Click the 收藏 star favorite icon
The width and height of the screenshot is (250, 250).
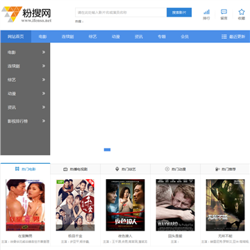pyautogui.click(x=242, y=12)
